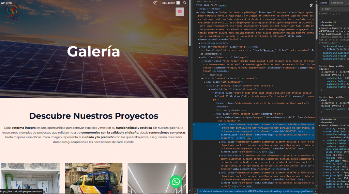Click the accessibility icon in the Elements panel
Screen dimensions: 349x194
pos(311,5)
